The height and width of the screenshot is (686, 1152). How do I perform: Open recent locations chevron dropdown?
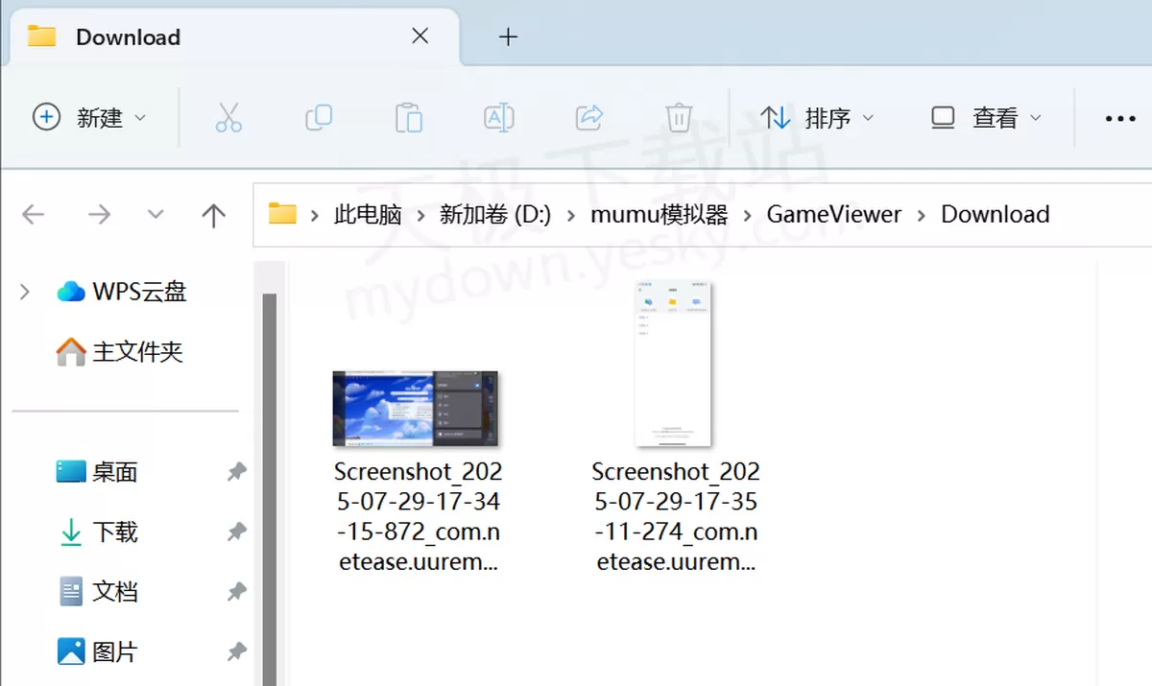(x=156, y=214)
